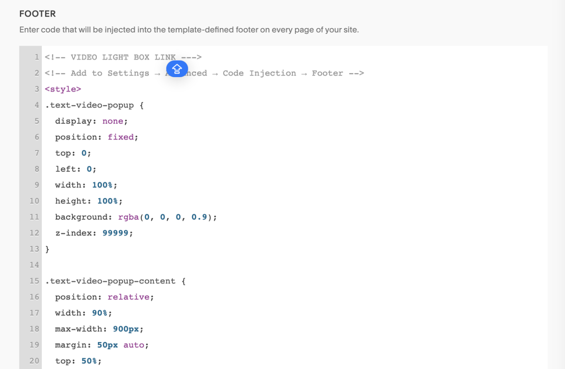
Task: Click the left: 0; line
Action: pyautogui.click(x=76, y=169)
